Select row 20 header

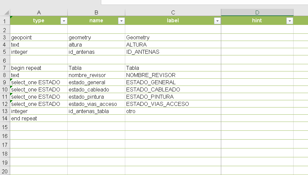(5, 171)
